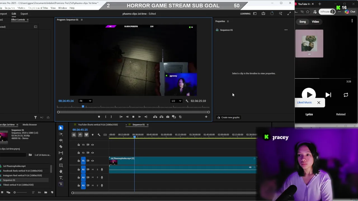Image resolution: width=358 pixels, height=201 pixels.
Task: Open project panel menu beside clips 1st time
Action: pos(17,125)
